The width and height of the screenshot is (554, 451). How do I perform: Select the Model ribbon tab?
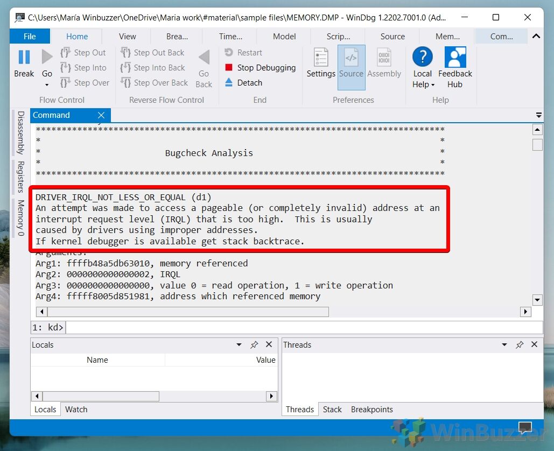[x=284, y=37]
